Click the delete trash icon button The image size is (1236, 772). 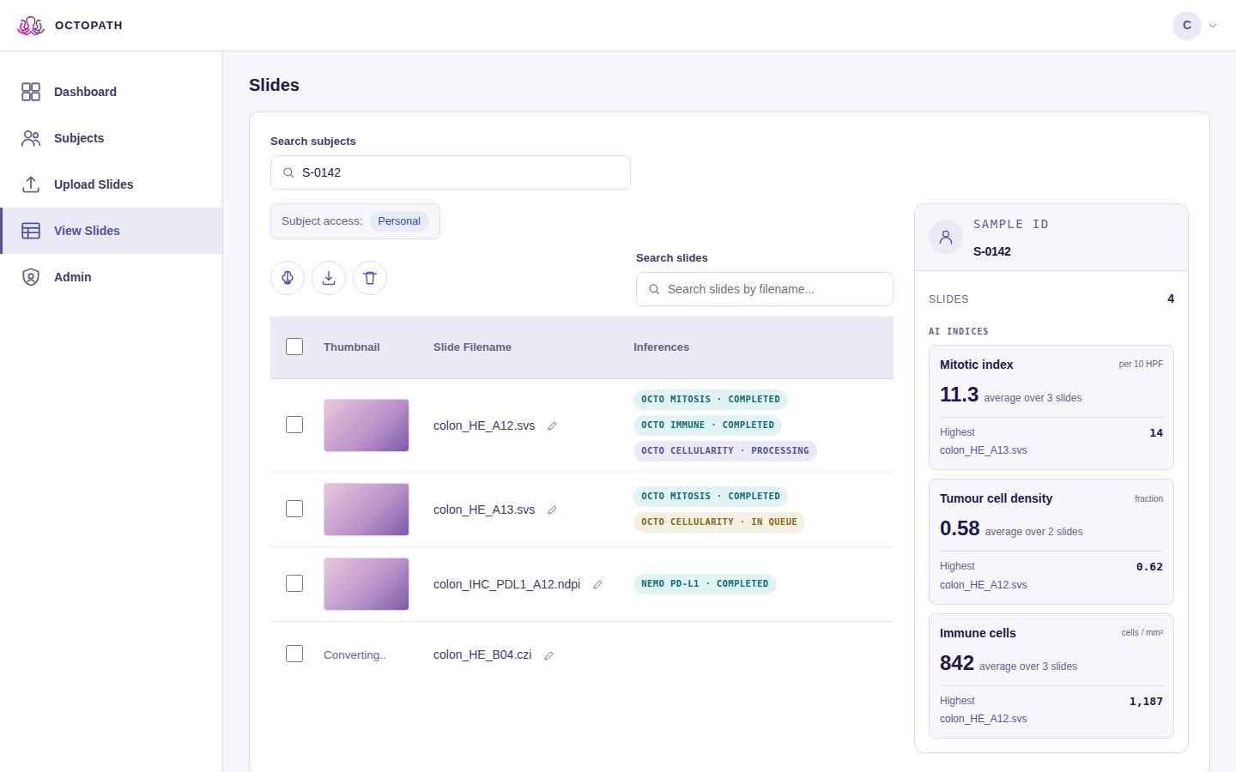370,278
